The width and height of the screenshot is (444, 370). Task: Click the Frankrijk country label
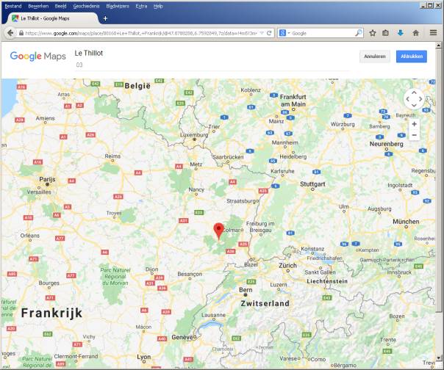[51, 313]
